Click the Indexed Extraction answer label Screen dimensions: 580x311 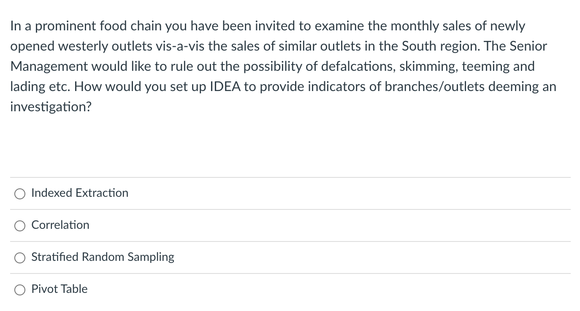click(79, 193)
